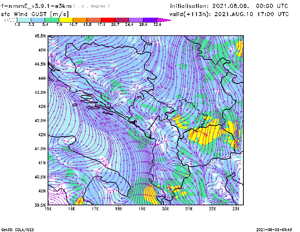The image size is (300, 232).
Task: Click the bright red legend swatch
Action: [x=108, y=20]
